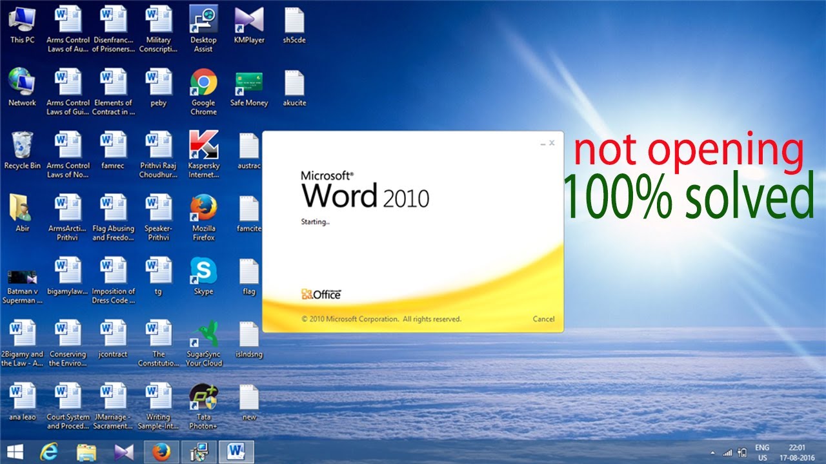
Task: Show hidden system tray icons
Action: coord(712,452)
